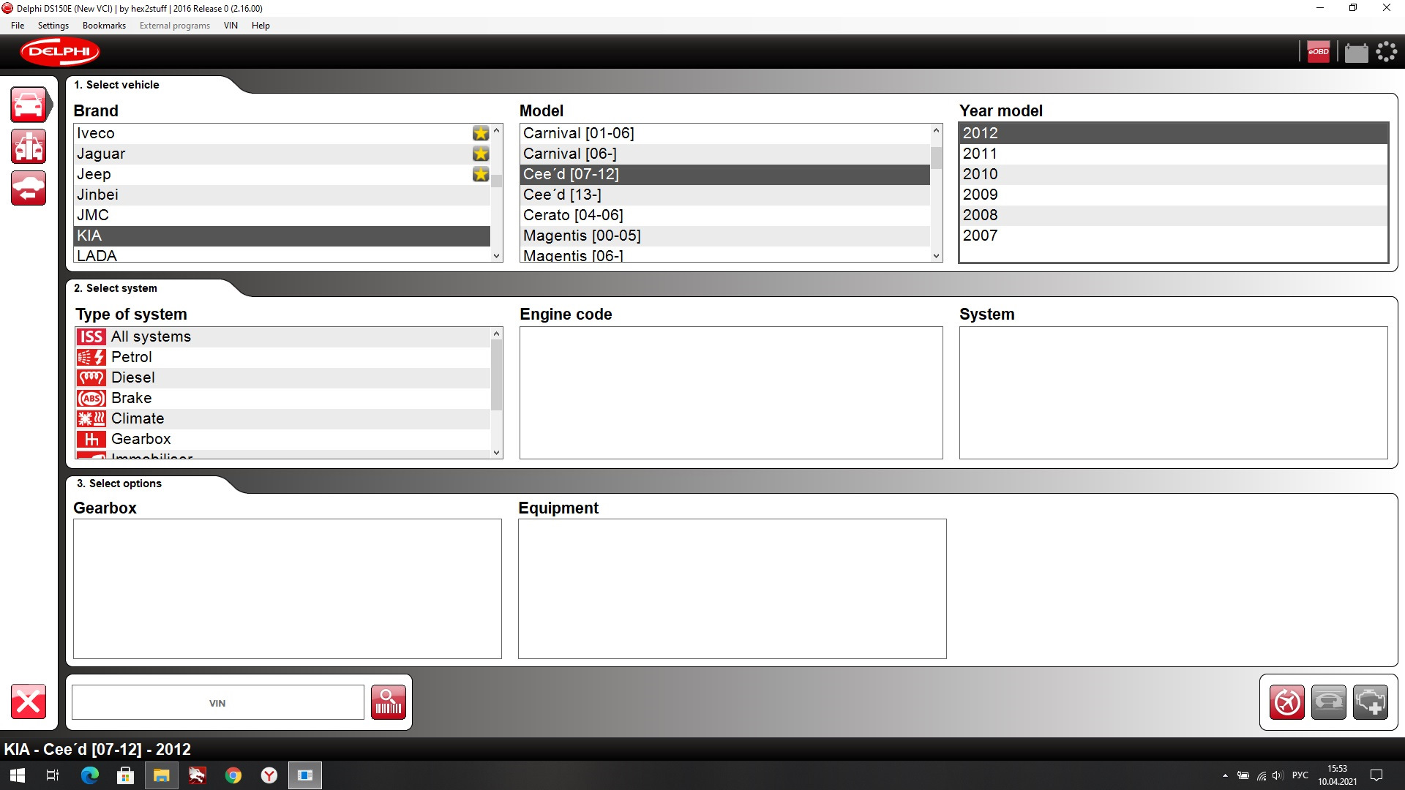Image resolution: width=1405 pixels, height=790 pixels.
Task: Select Cee´d [13-] model
Action: (x=562, y=195)
